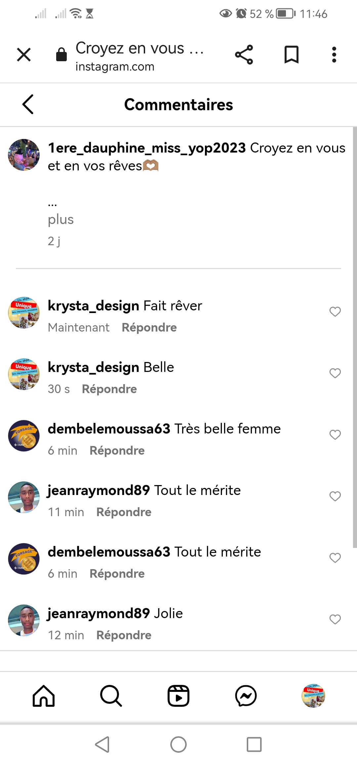
Task: Tap the browser share icon
Action: (x=244, y=55)
